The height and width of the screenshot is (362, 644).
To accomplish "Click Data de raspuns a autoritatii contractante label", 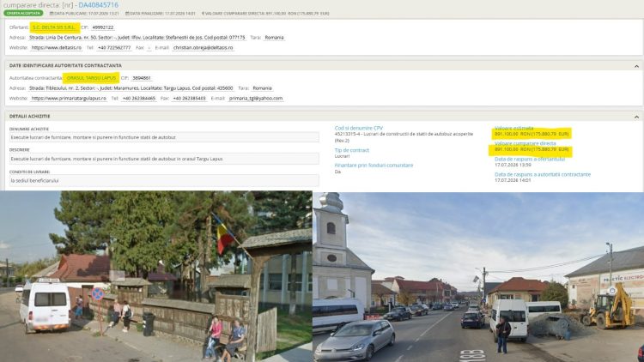I will [543, 174].
